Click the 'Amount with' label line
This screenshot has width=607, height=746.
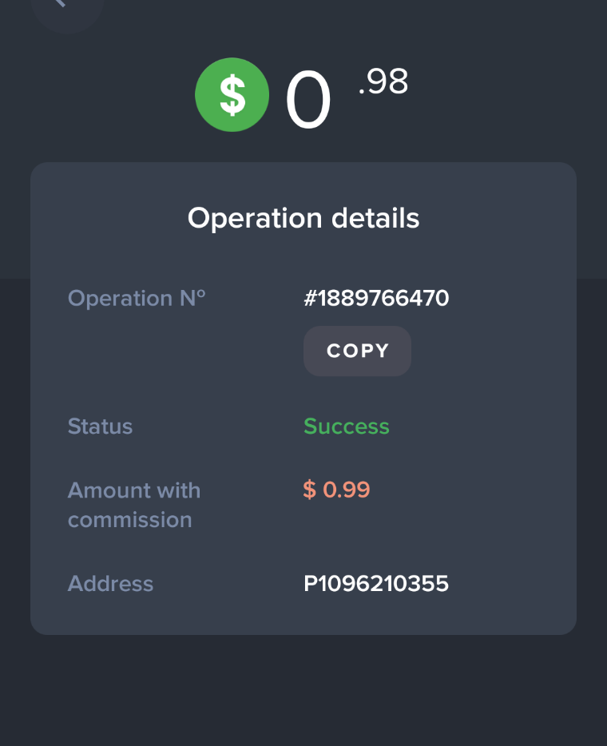click(134, 490)
